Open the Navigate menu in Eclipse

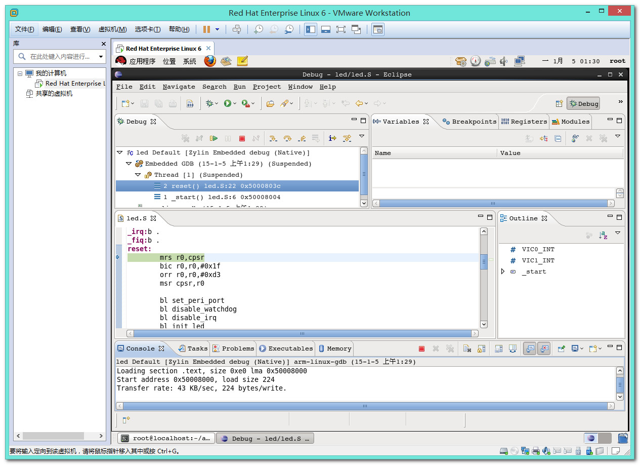point(179,87)
